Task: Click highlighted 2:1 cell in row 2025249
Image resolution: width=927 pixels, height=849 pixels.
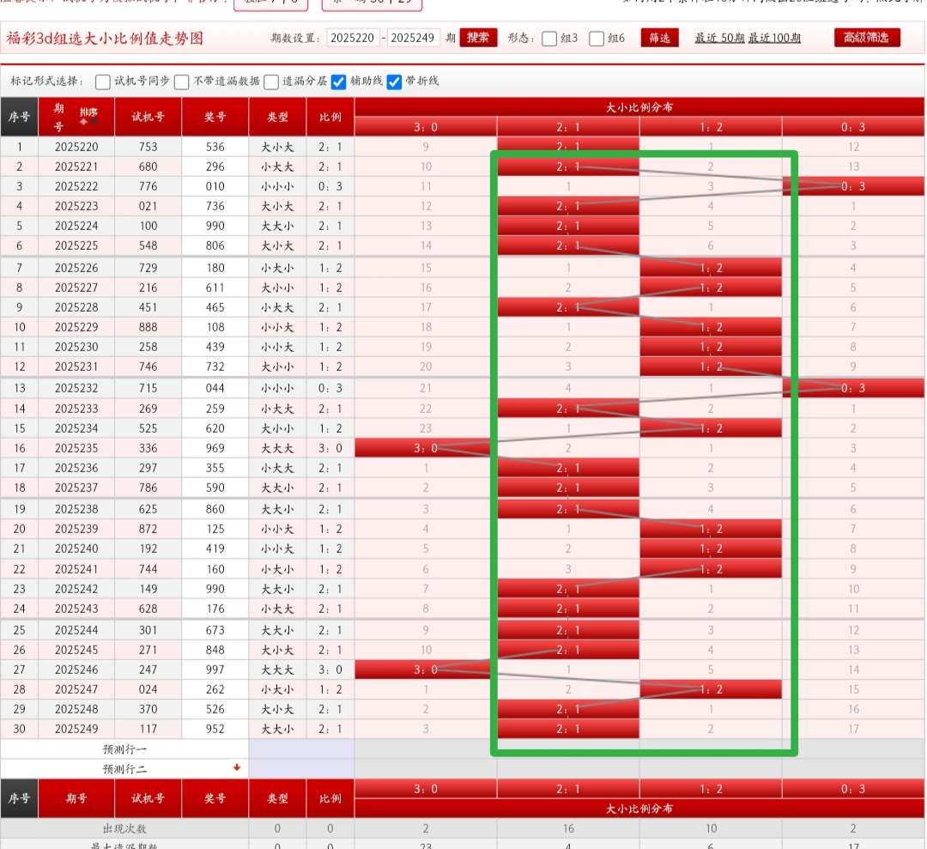Action: (x=568, y=729)
